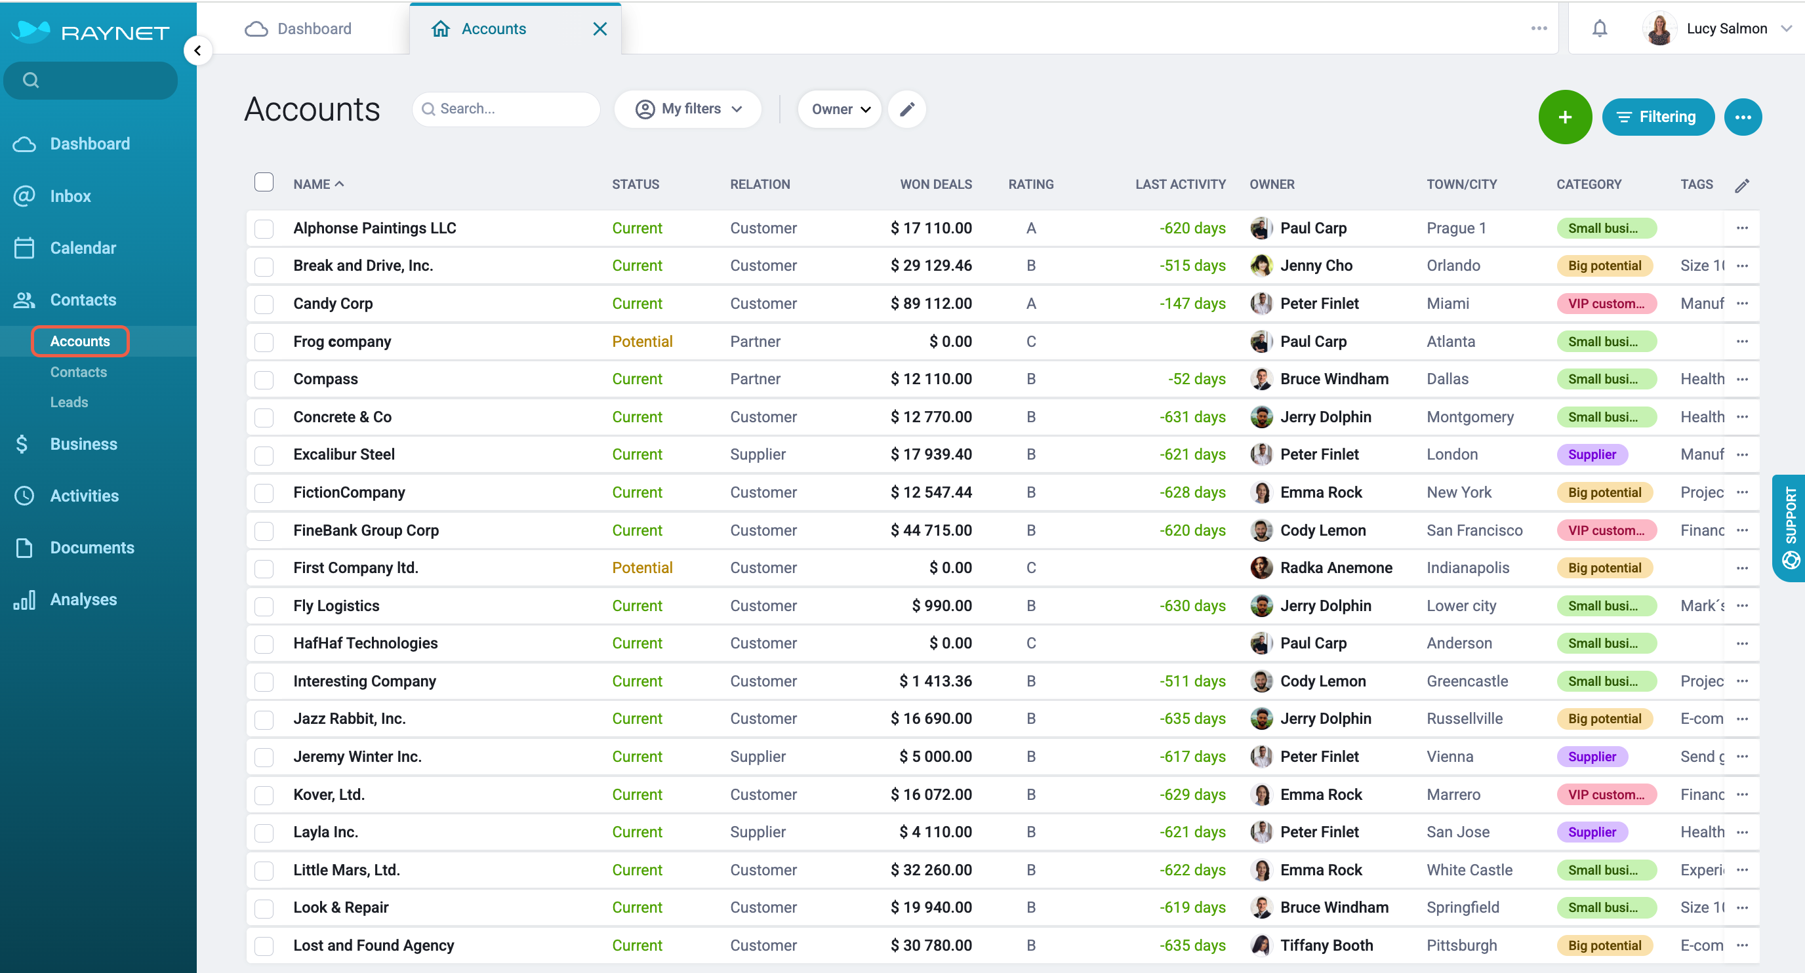Screen dimensions: 1805x973
Task: Expand the My filters dropdown
Action: coord(688,109)
